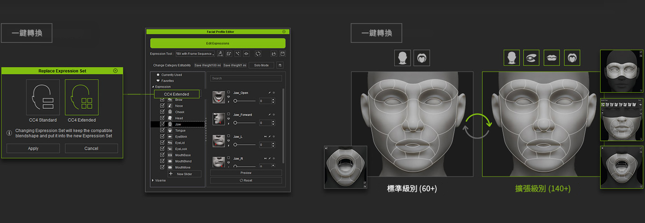Toggle the EyeBlink category checkbox
The width and height of the screenshot is (645, 223).
click(x=162, y=136)
